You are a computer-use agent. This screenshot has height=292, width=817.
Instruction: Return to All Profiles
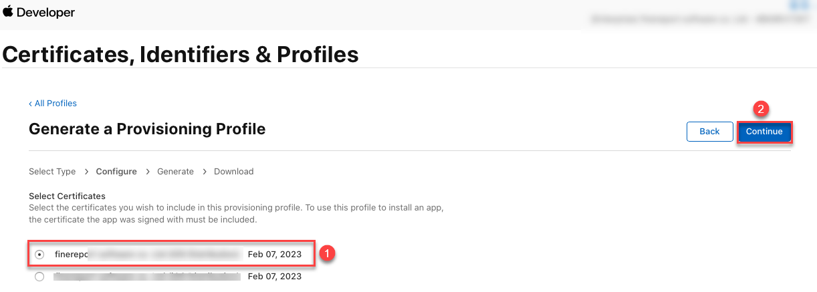pyautogui.click(x=53, y=104)
